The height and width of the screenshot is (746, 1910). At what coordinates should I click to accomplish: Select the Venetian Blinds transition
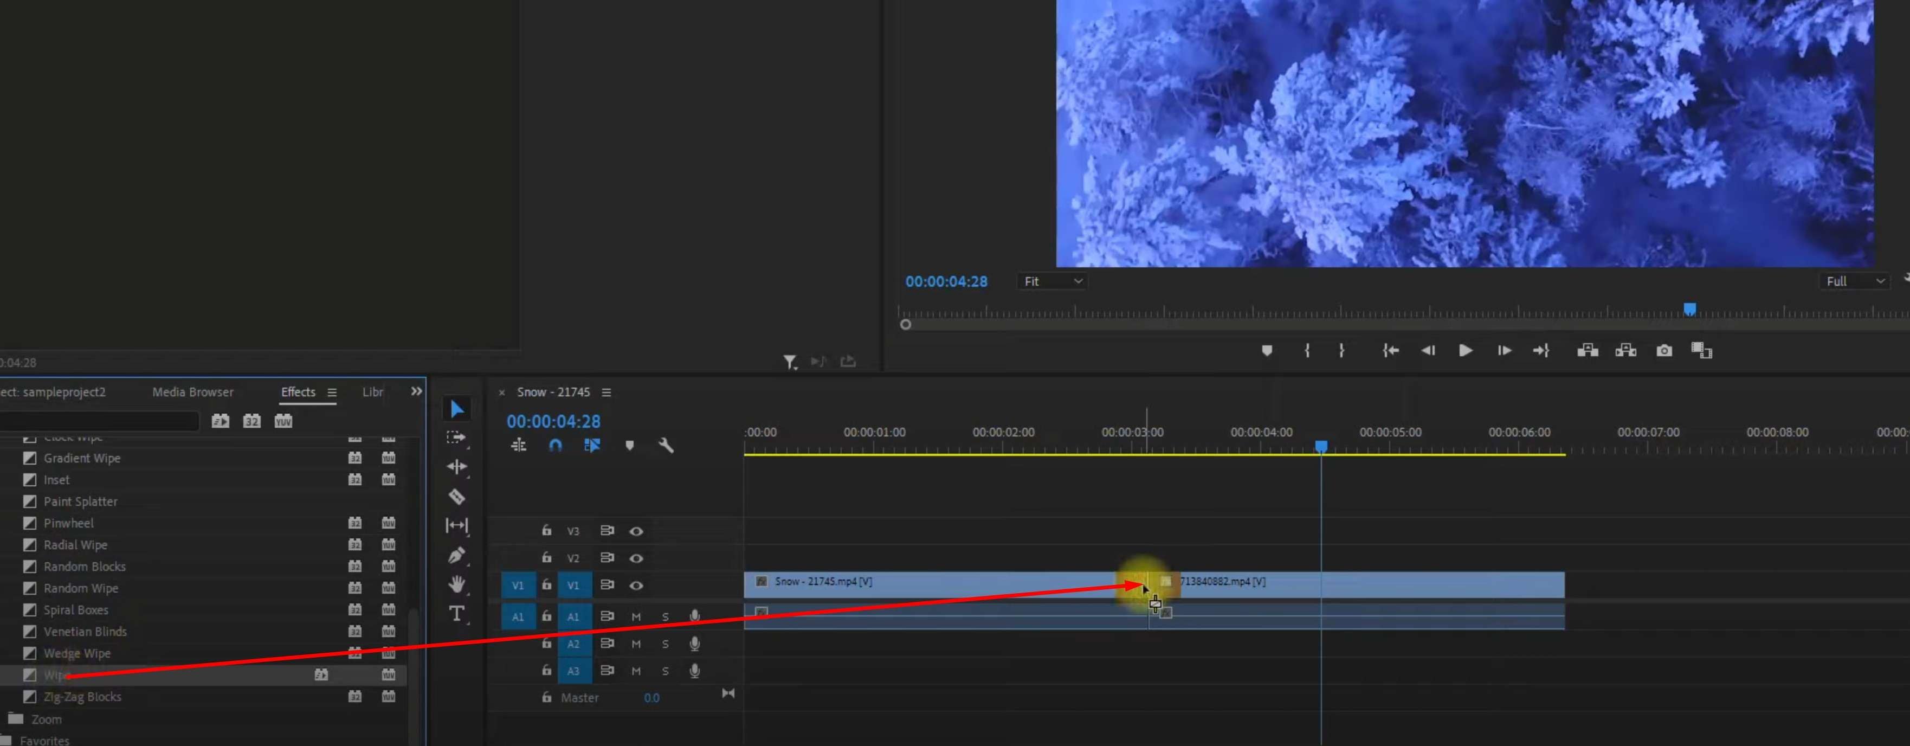click(85, 632)
